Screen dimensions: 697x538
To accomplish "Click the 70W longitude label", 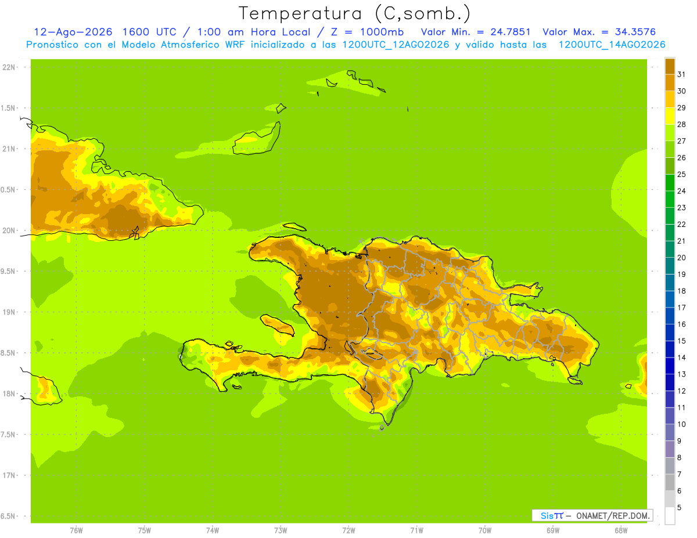I will (484, 530).
